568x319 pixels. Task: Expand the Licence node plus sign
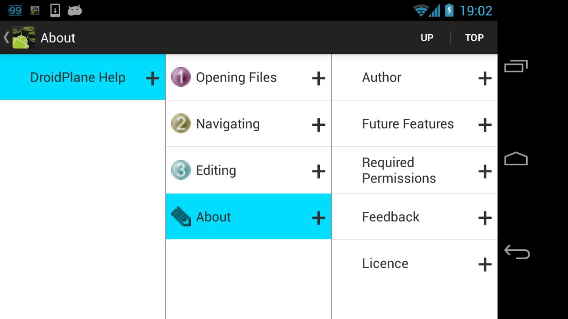485,265
